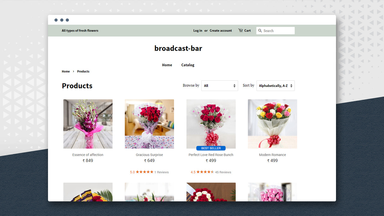Open the 45 Reviews link

point(223,172)
